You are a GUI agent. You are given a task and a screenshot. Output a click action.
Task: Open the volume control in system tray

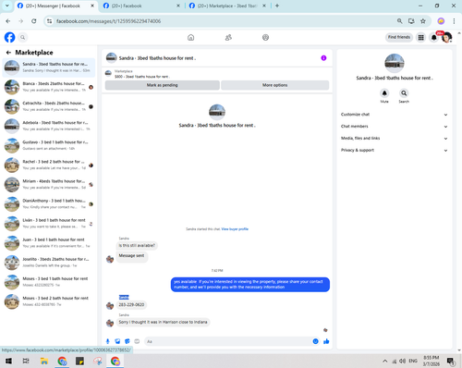coord(402,361)
